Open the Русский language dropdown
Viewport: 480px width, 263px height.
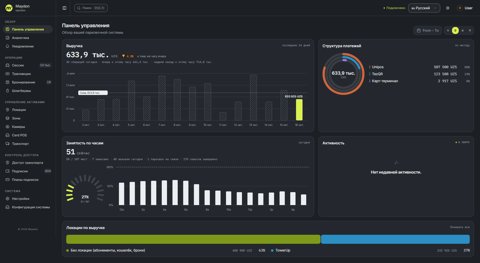pyautogui.click(x=424, y=8)
